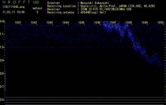Viewport: 166px width, 105px height.
Task: Click the meteor label
Action: (37, 8)
